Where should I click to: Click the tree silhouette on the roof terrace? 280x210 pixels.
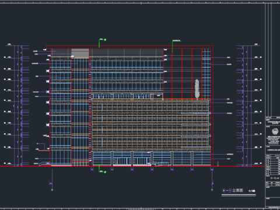click(x=197, y=89)
